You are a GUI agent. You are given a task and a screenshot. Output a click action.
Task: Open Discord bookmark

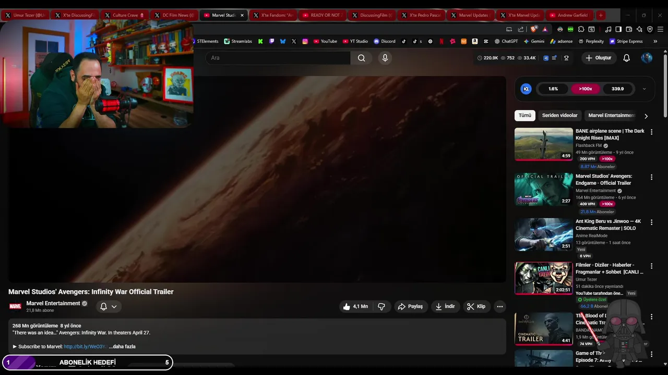point(385,41)
